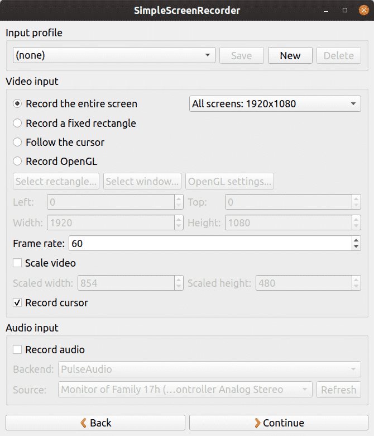Click the Back arrow icon

coord(84,423)
